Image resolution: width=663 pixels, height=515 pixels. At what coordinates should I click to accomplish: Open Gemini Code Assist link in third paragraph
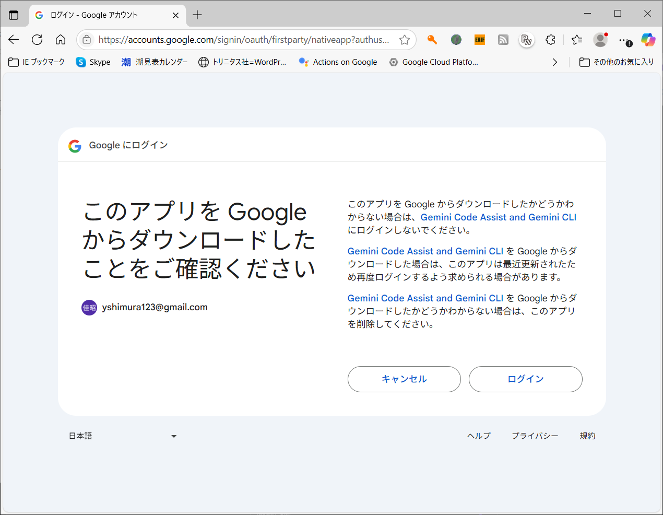pos(425,298)
